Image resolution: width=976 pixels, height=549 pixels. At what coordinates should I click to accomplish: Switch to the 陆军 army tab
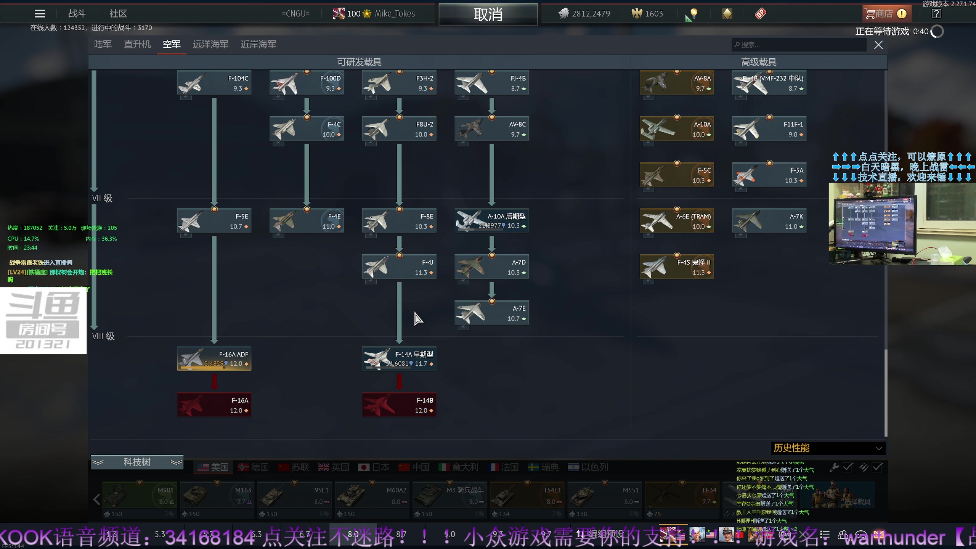point(103,45)
